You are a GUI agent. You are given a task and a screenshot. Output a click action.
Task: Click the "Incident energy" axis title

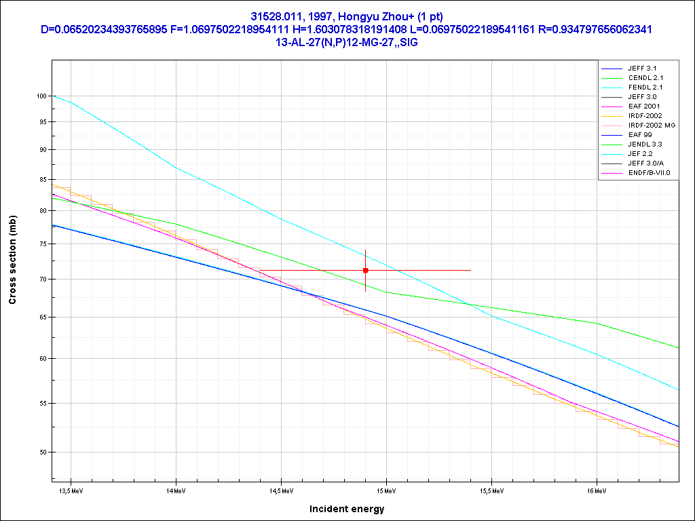347,509
